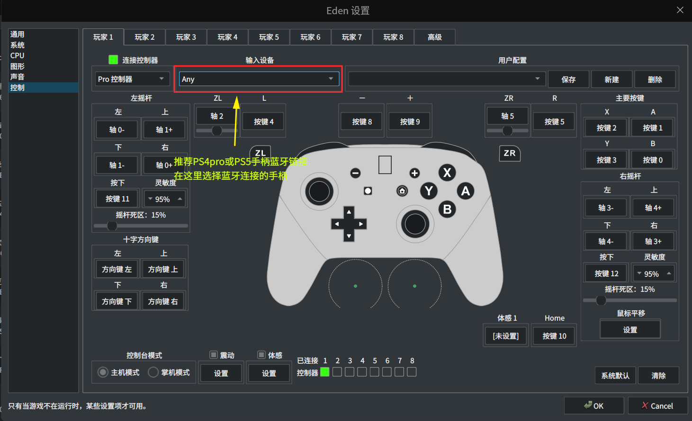Click the plus button on controller image
The height and width of the screenshot is (421, 692).
(x=414, y=173)
